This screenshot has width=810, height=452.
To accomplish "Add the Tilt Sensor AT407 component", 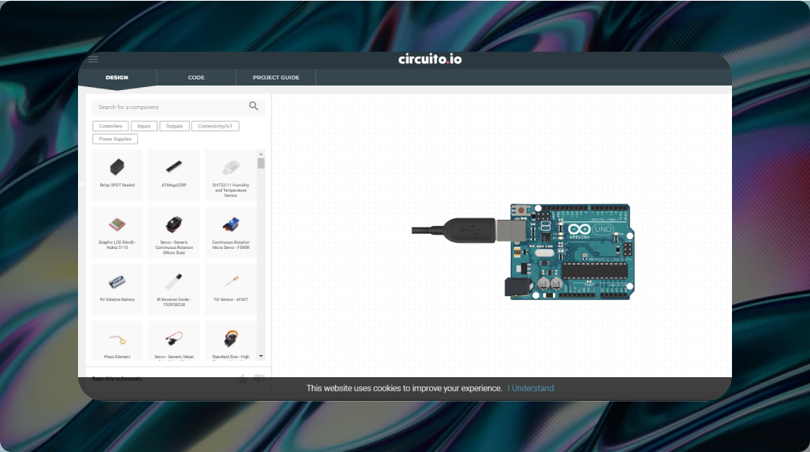I will click(231, 289).
